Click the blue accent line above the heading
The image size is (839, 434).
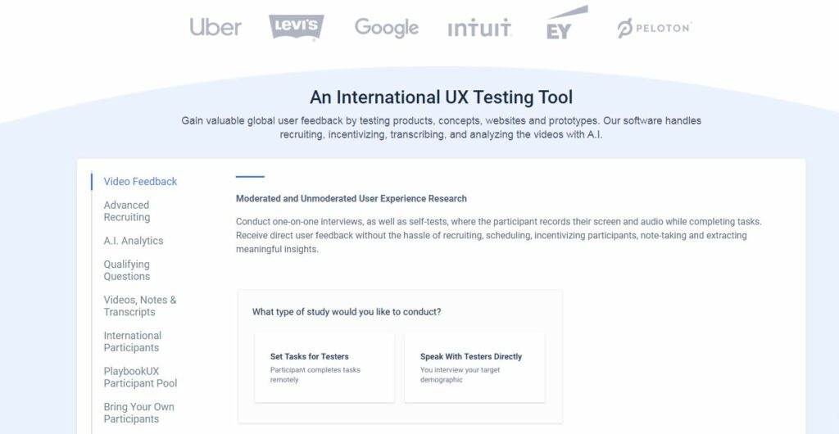point(250,176)
